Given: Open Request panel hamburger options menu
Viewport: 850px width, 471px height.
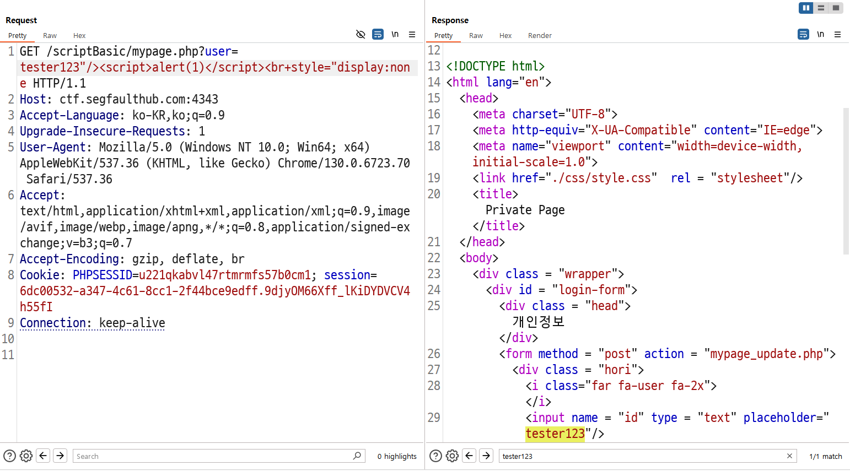Looking at the screenshot, I should point(412,34).
